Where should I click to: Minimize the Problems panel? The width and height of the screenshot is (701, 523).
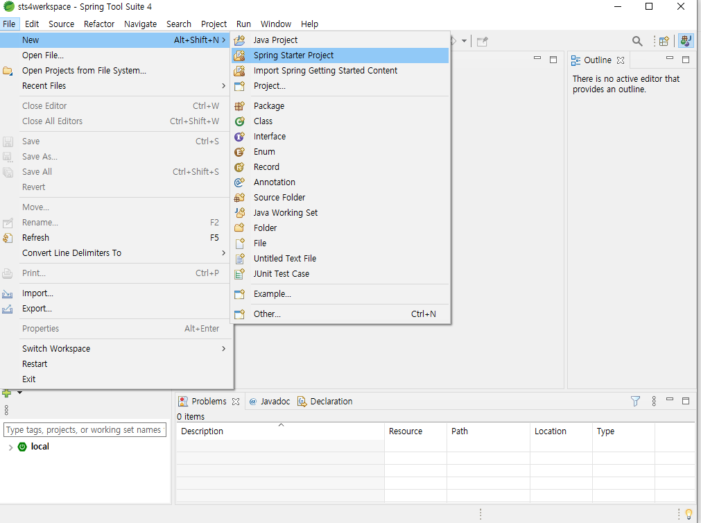[670, 399]
